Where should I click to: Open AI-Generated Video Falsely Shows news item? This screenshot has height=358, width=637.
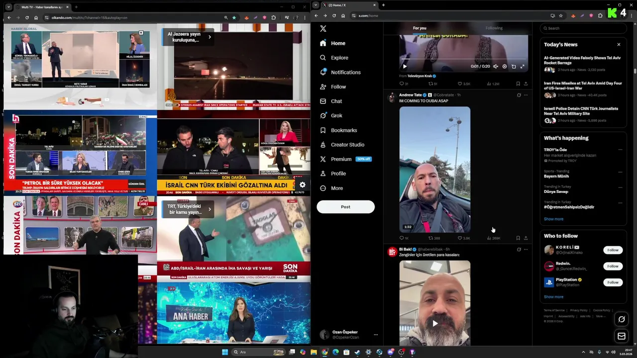[x=583, y=64]
